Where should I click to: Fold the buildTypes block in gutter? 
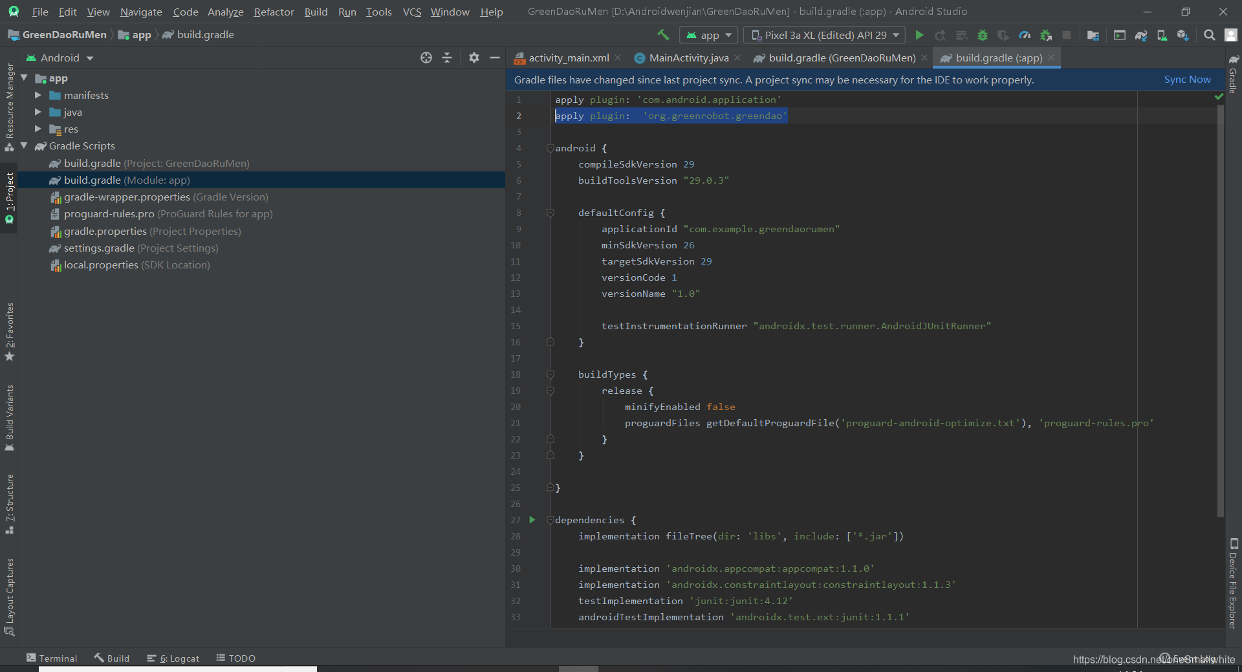tap(550, 374)
